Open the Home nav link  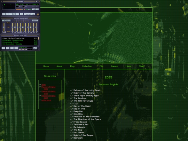[x=46, y=66]
